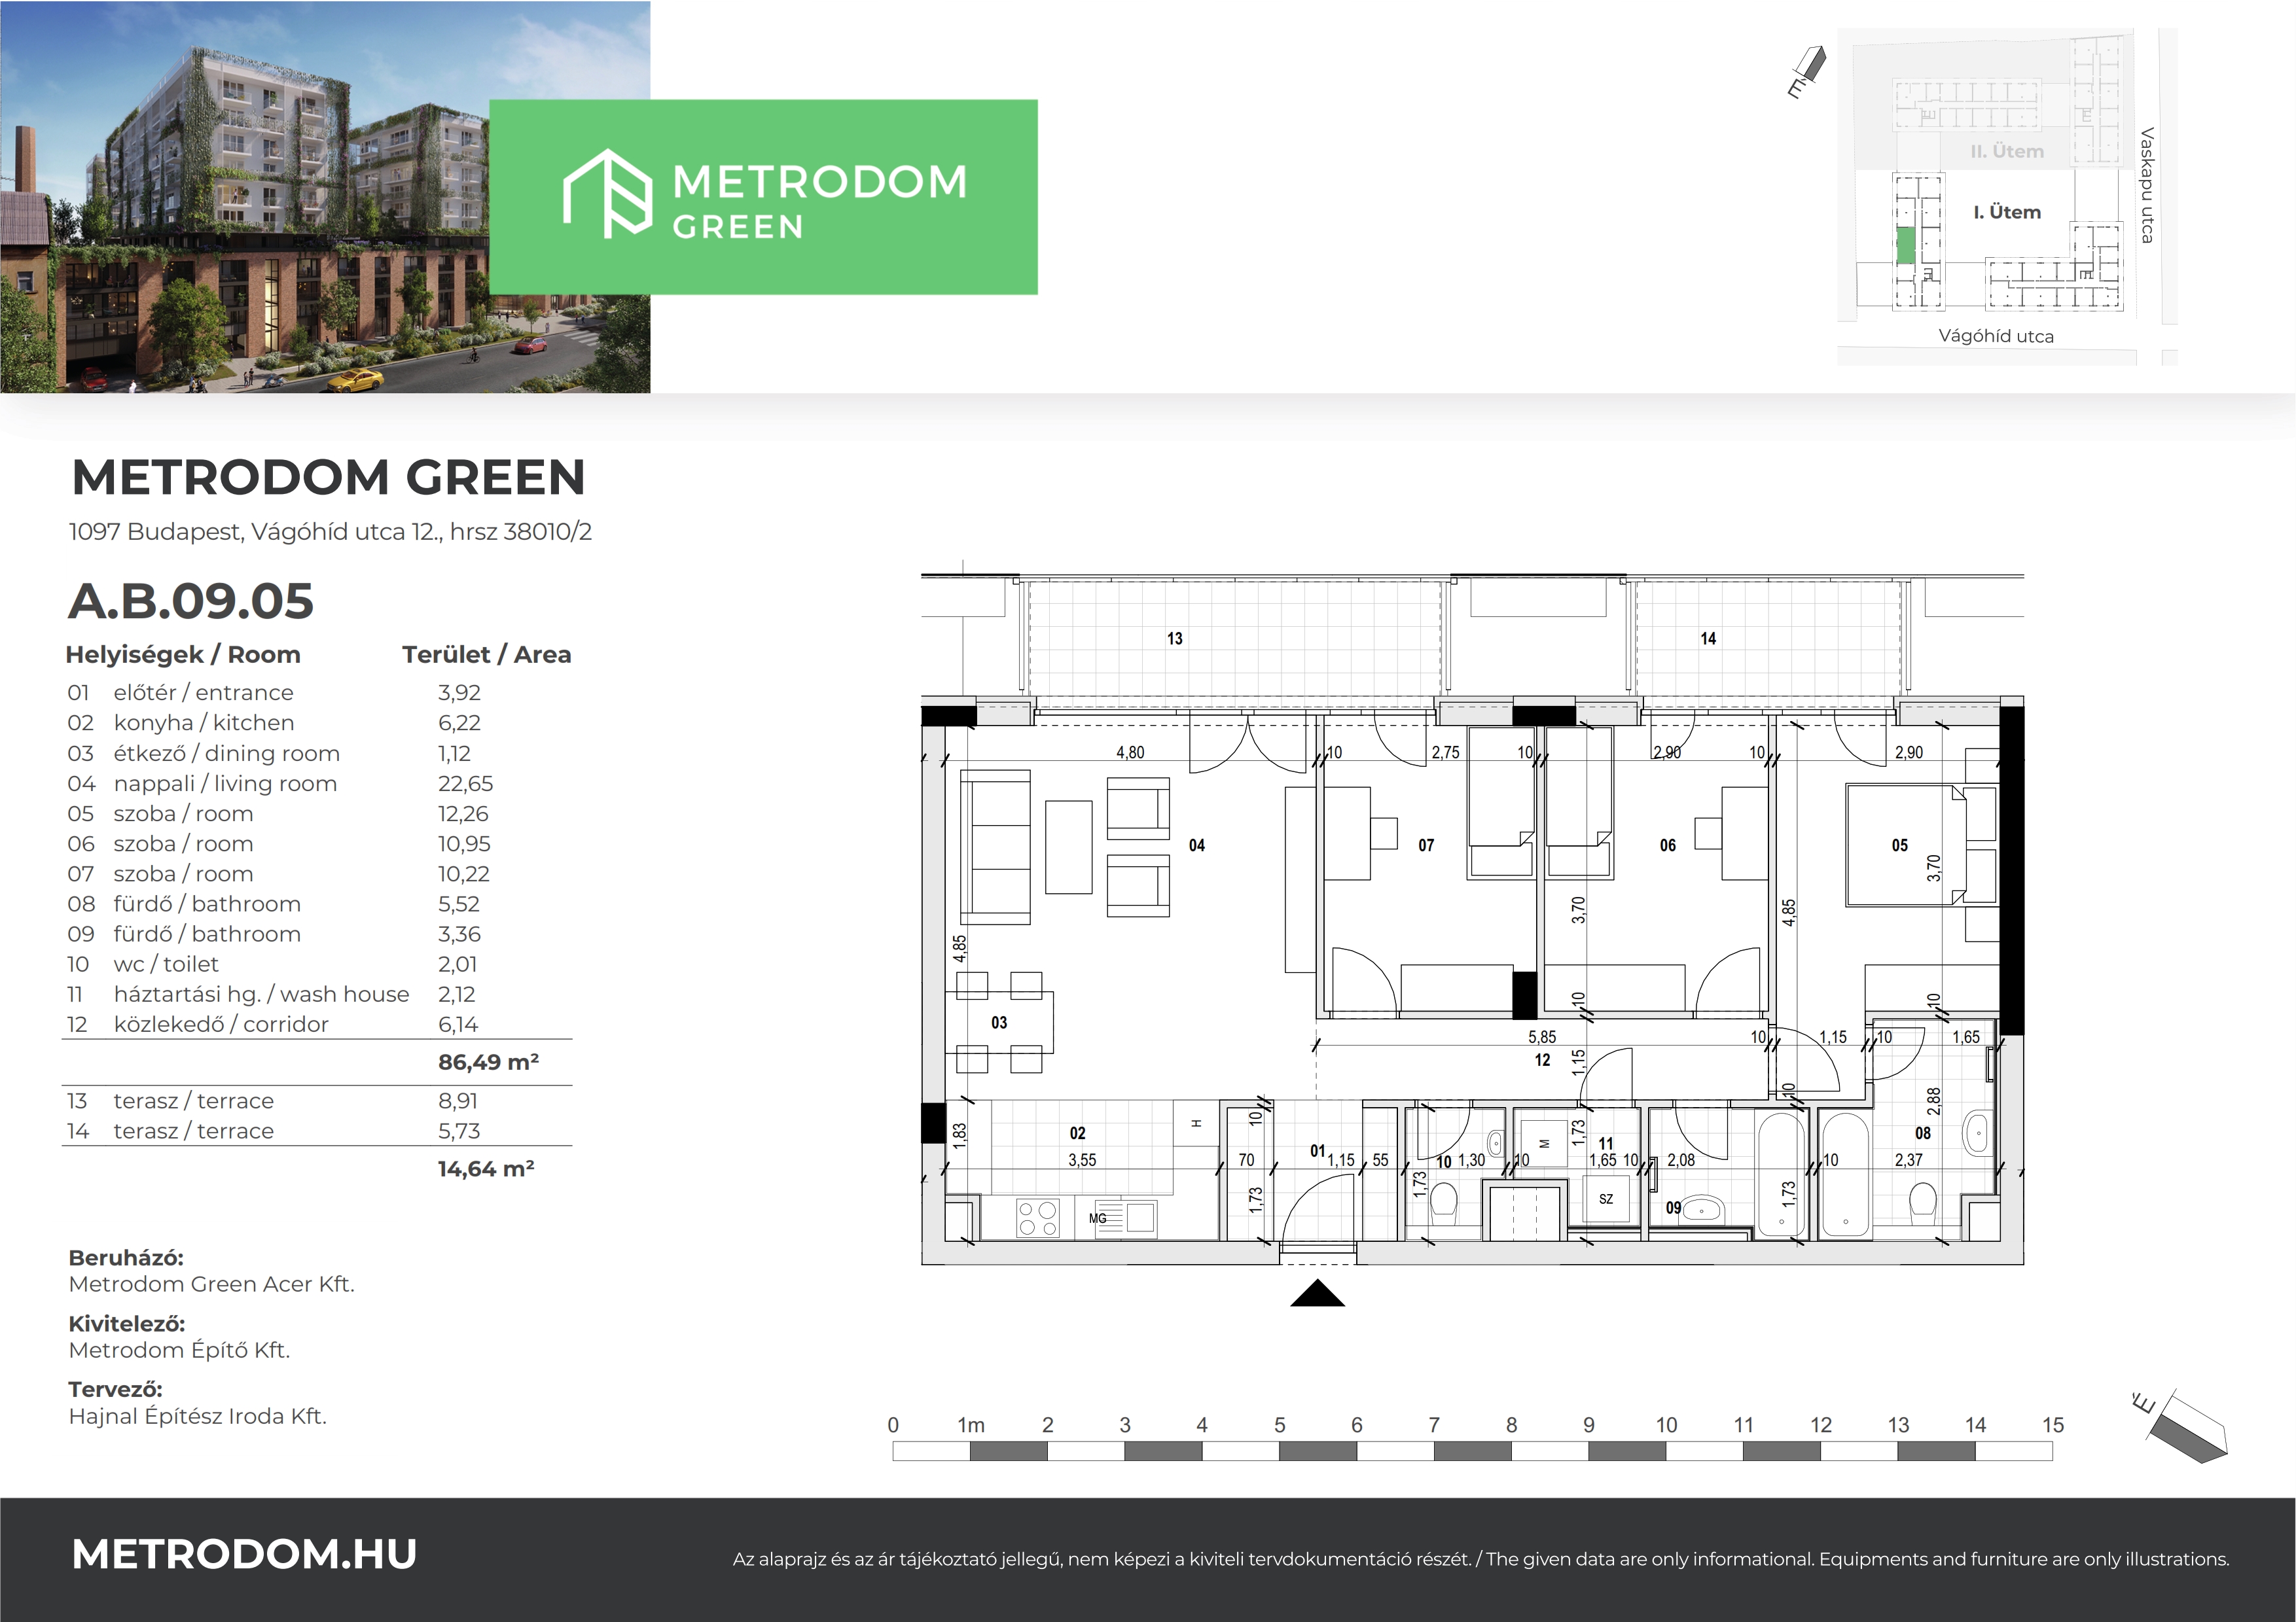Click the 4,80 dimension in living room
2296x1622 pixels.
[x=1130, y=752]
